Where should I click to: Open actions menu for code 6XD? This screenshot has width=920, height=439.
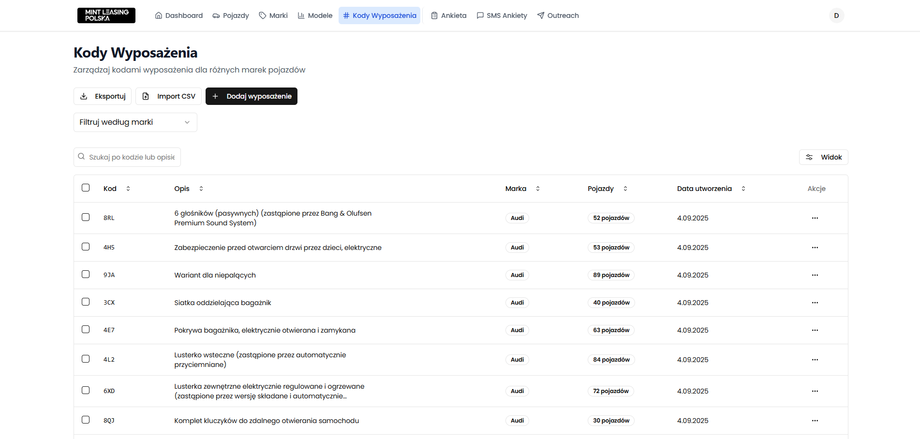click(x=815, y=391)
